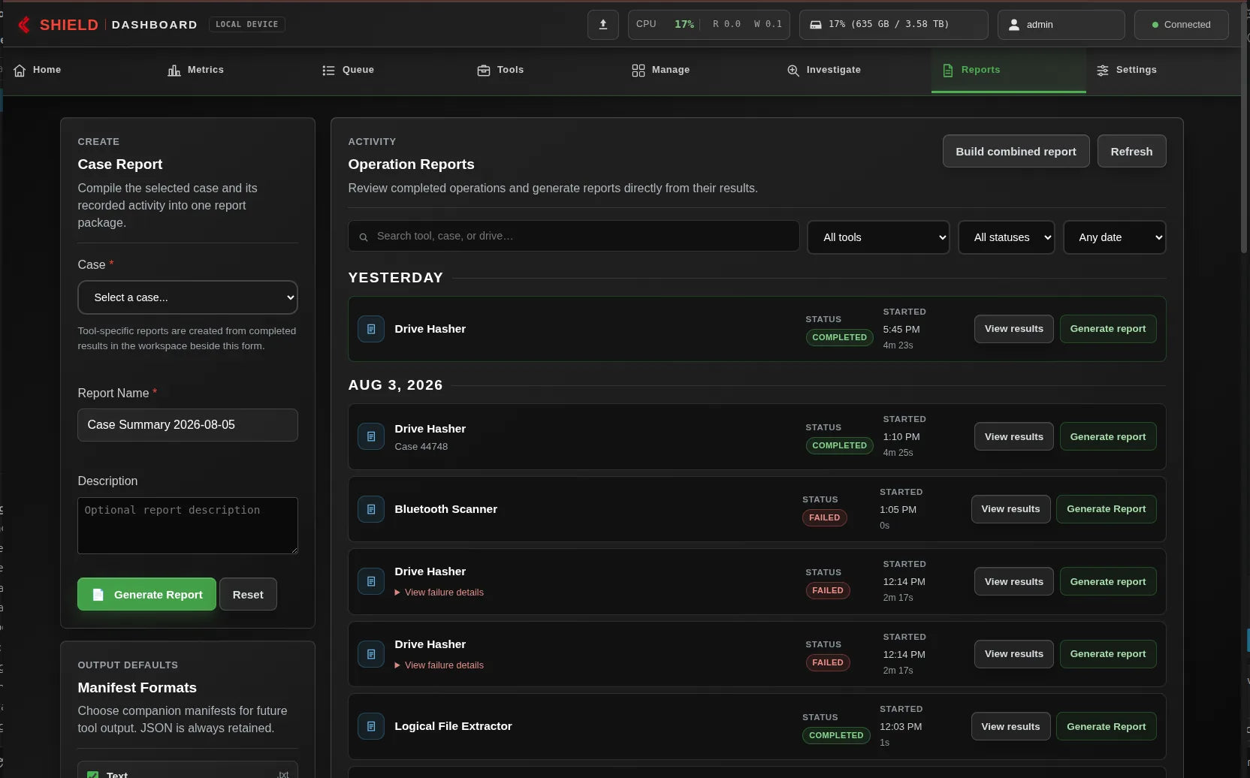Click document icon of Case 44748 row
Image resolution: width=1250 pixels, height=778 pixels.
pyautogui.click(x=371, y=436)
